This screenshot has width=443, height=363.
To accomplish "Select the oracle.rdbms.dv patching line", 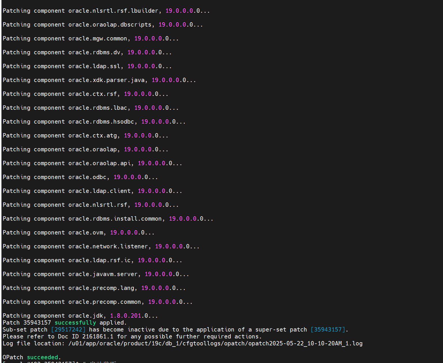I will [87, 52].
